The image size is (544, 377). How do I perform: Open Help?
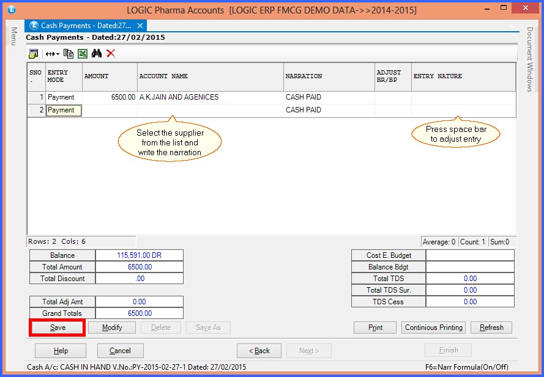coord(61,351)
